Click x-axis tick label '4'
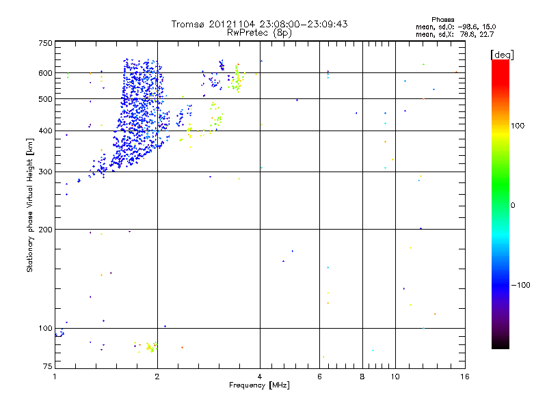 (x=260, y=377)
